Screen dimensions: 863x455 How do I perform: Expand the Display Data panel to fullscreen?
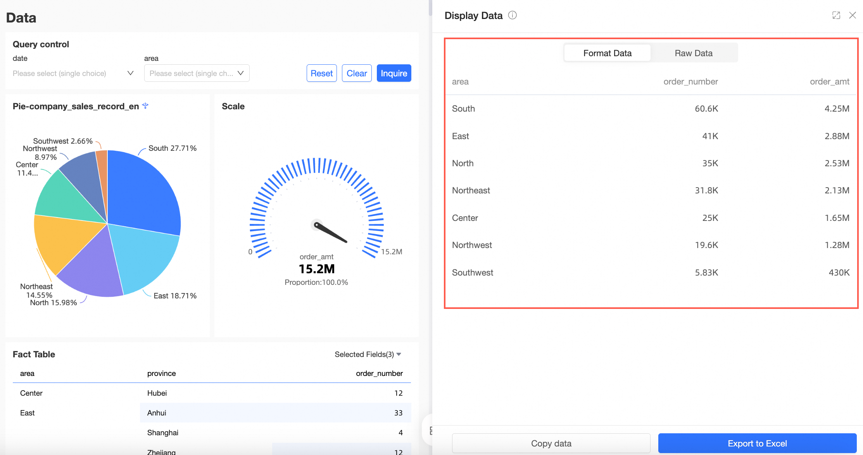click(x=836, y=16)
